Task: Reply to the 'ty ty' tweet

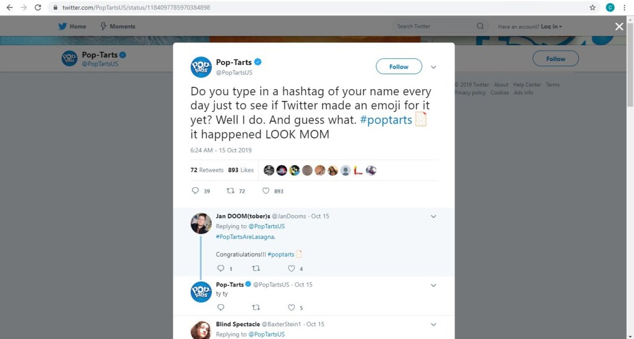Action: tap(220, 307)
